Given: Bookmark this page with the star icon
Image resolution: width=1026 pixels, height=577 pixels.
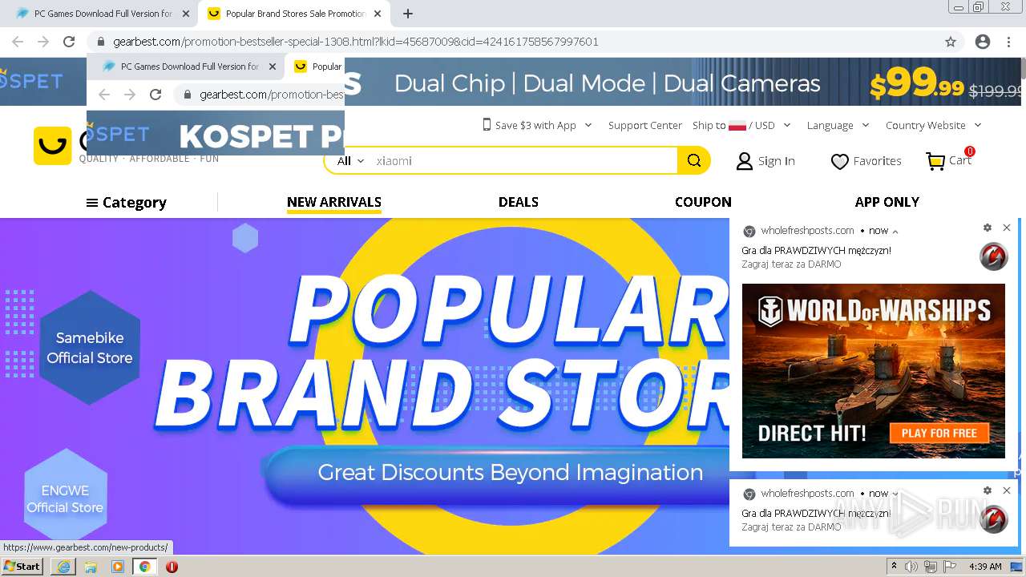Looking at the screenshot, I should click(951, 42).
